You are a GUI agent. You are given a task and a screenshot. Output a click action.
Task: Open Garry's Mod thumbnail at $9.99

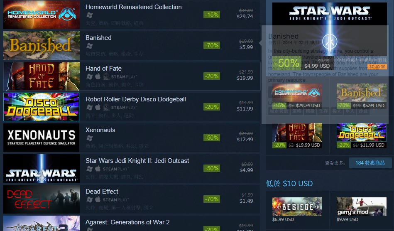[361, 206]
